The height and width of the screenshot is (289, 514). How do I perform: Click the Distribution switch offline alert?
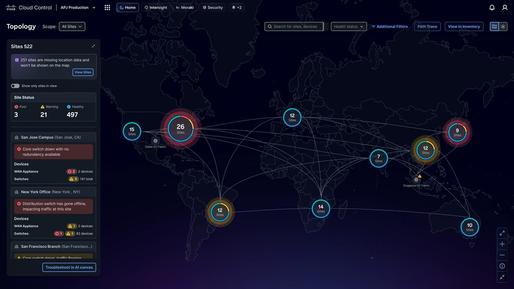point(53,206)
